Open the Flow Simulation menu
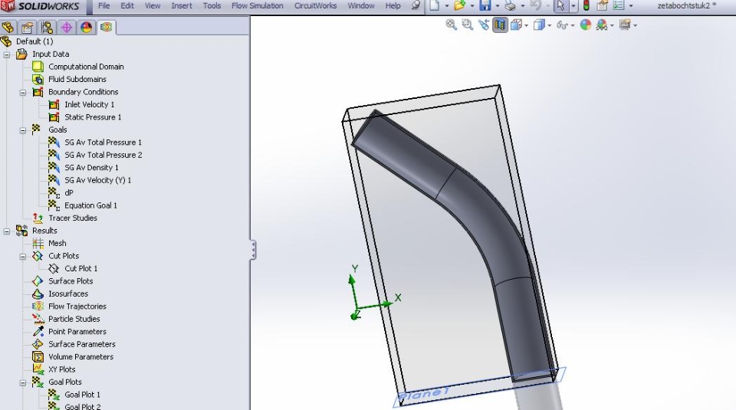736x410 pixels. coord(258,5)
